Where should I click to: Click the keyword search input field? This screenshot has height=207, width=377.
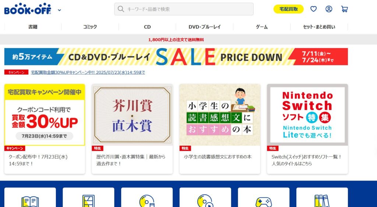pos(184,9)
